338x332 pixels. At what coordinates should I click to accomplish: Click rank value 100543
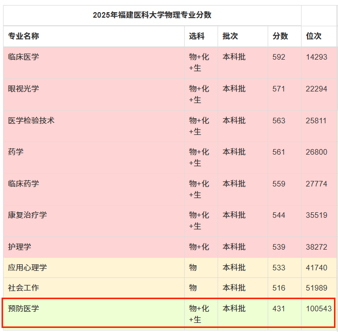click(319, 309)
